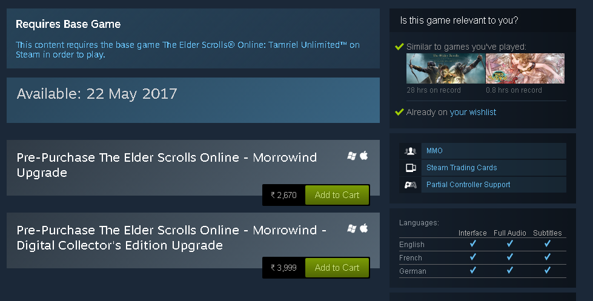The width and height of the screenshot is (593, 301).
Task: Click Windows icon on Morrowind Upgrade package
Action: pos(352,156)
